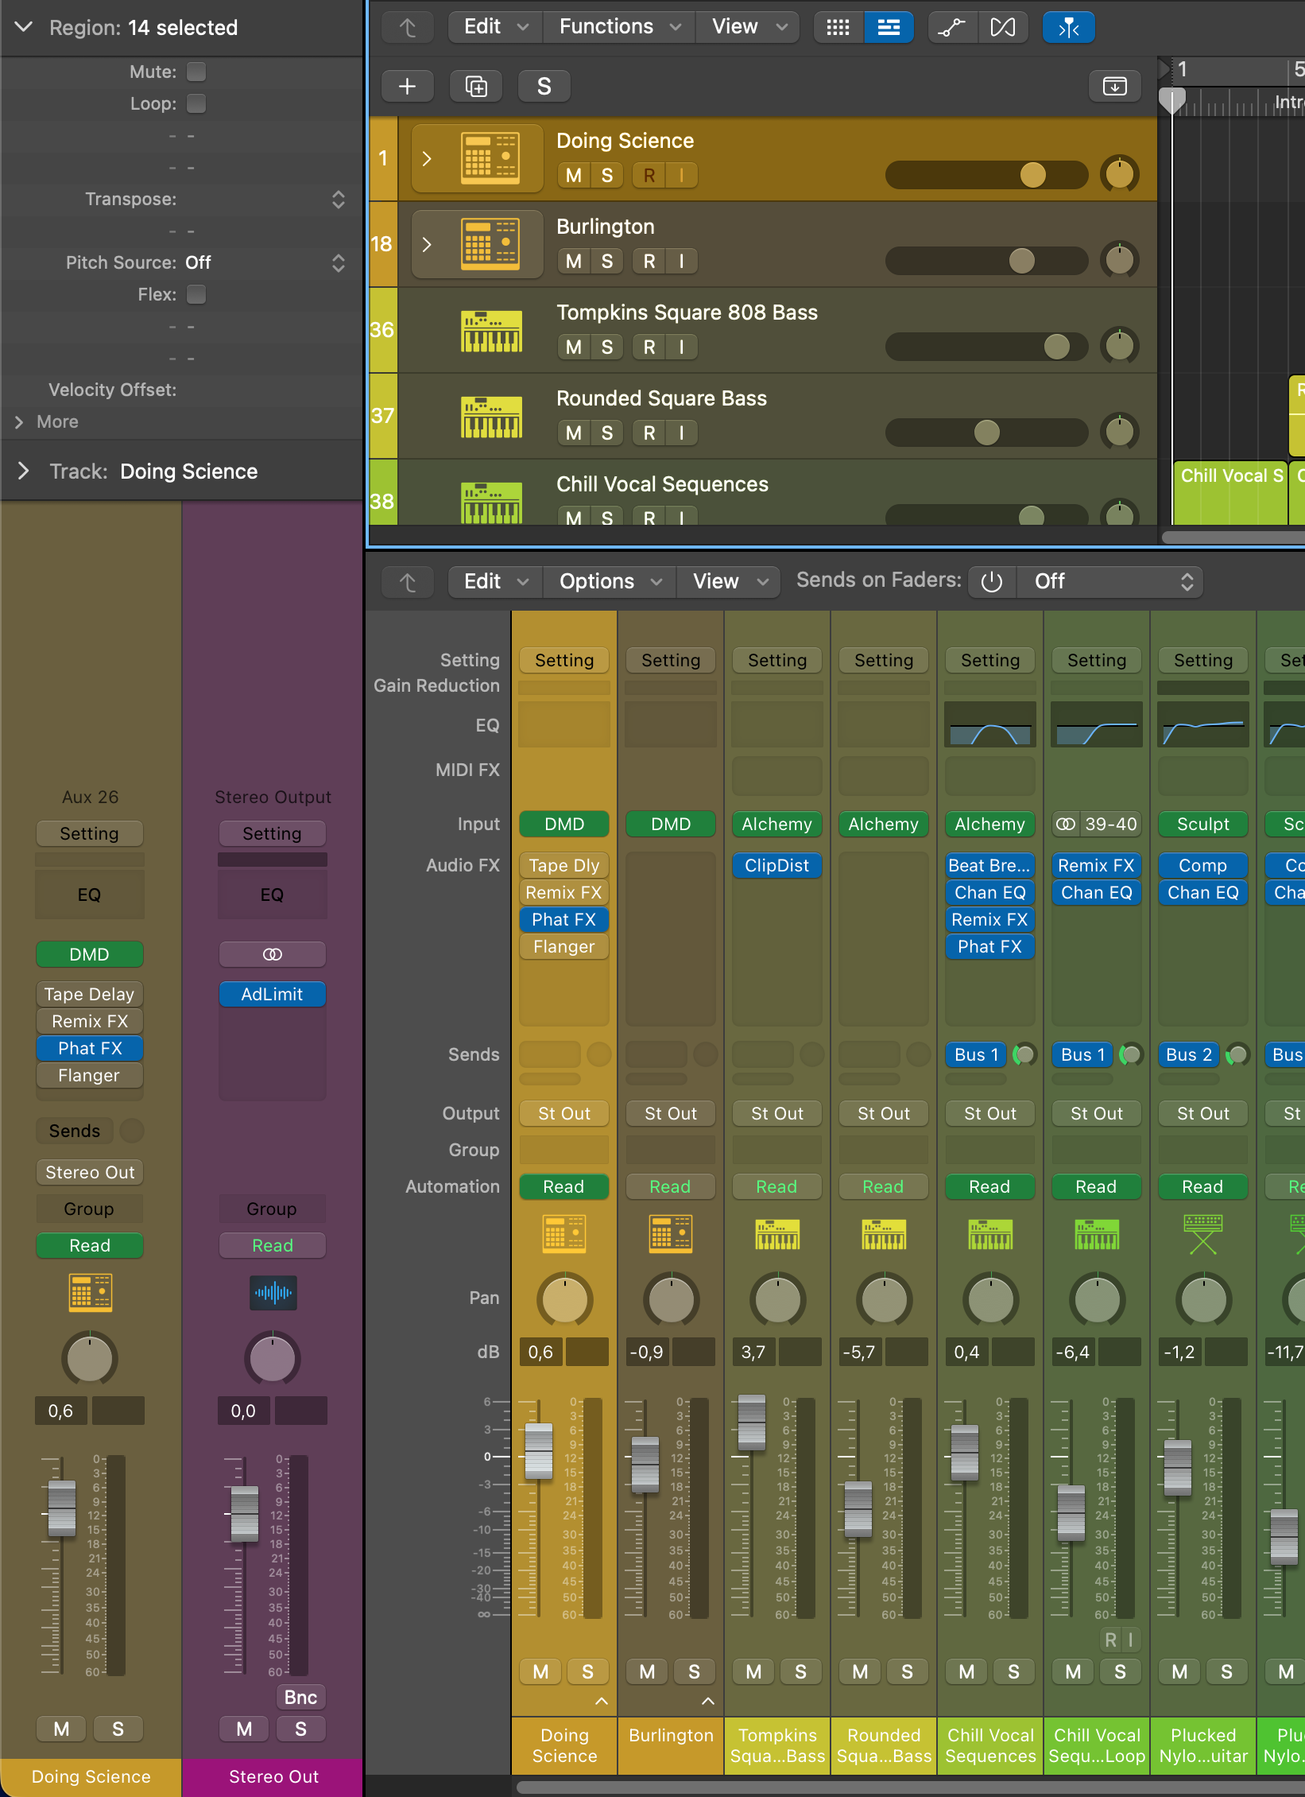Click Rounded Square Bass mixer strip icon
Image resolution: width=1305 pixels, height=1797 pixels.
point(884,1234)
